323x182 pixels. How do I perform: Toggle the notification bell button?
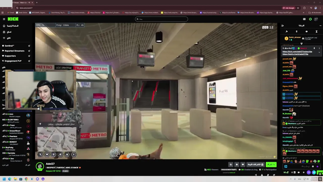pyautogui.click(x=237, y=165)
